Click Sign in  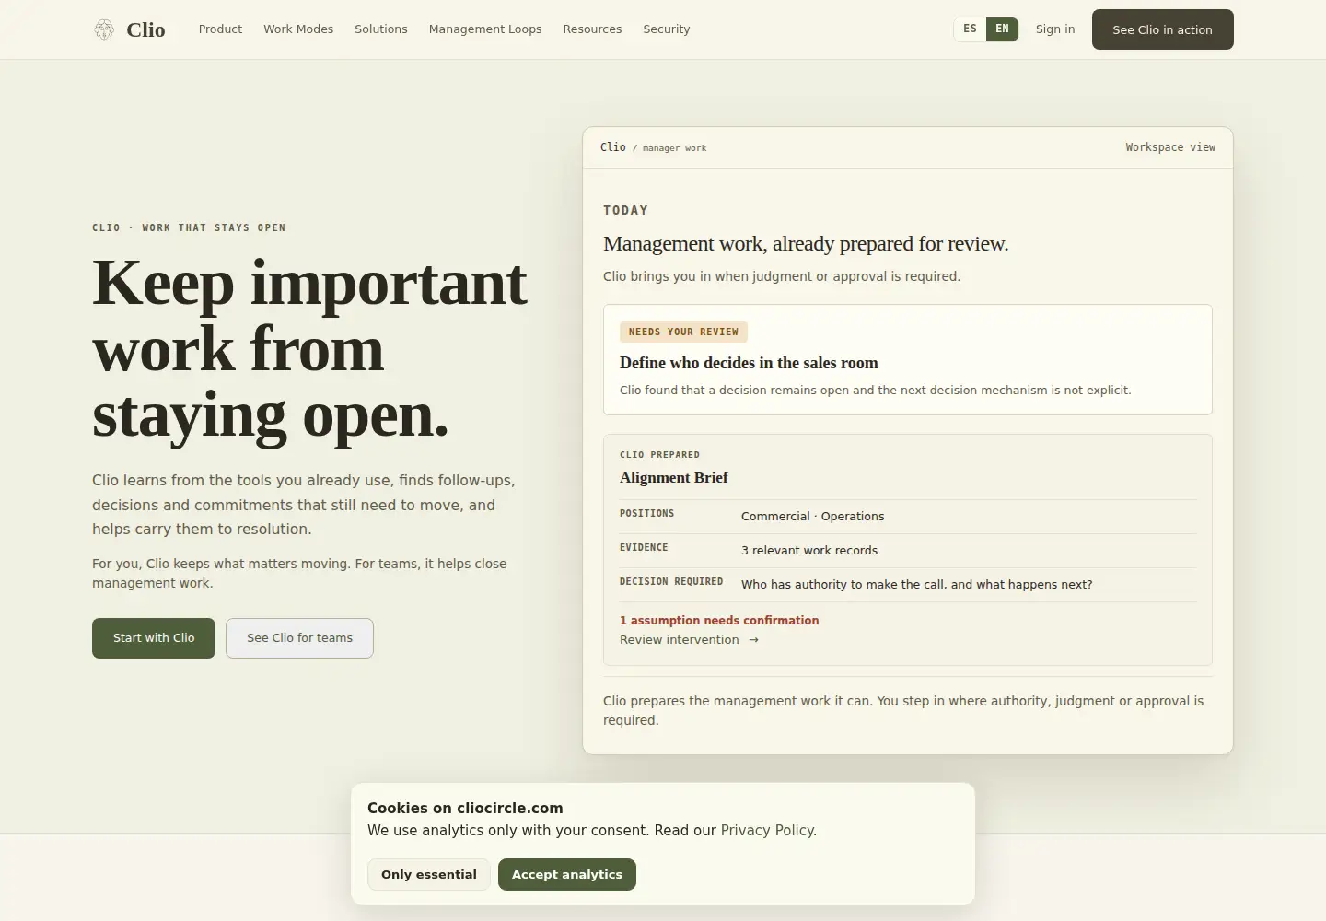coord(1054,29)
